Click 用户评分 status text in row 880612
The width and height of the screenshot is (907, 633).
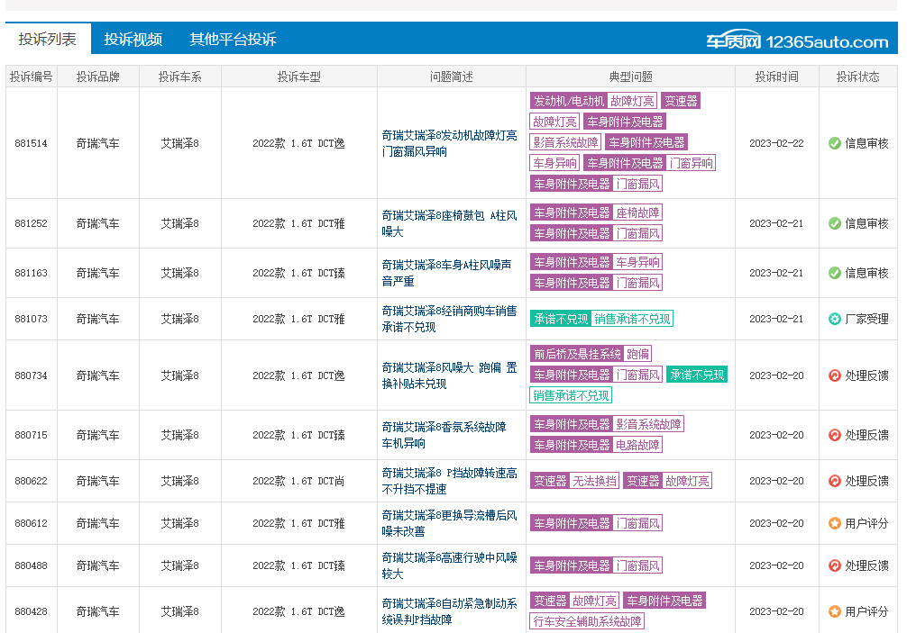point(866,523)
